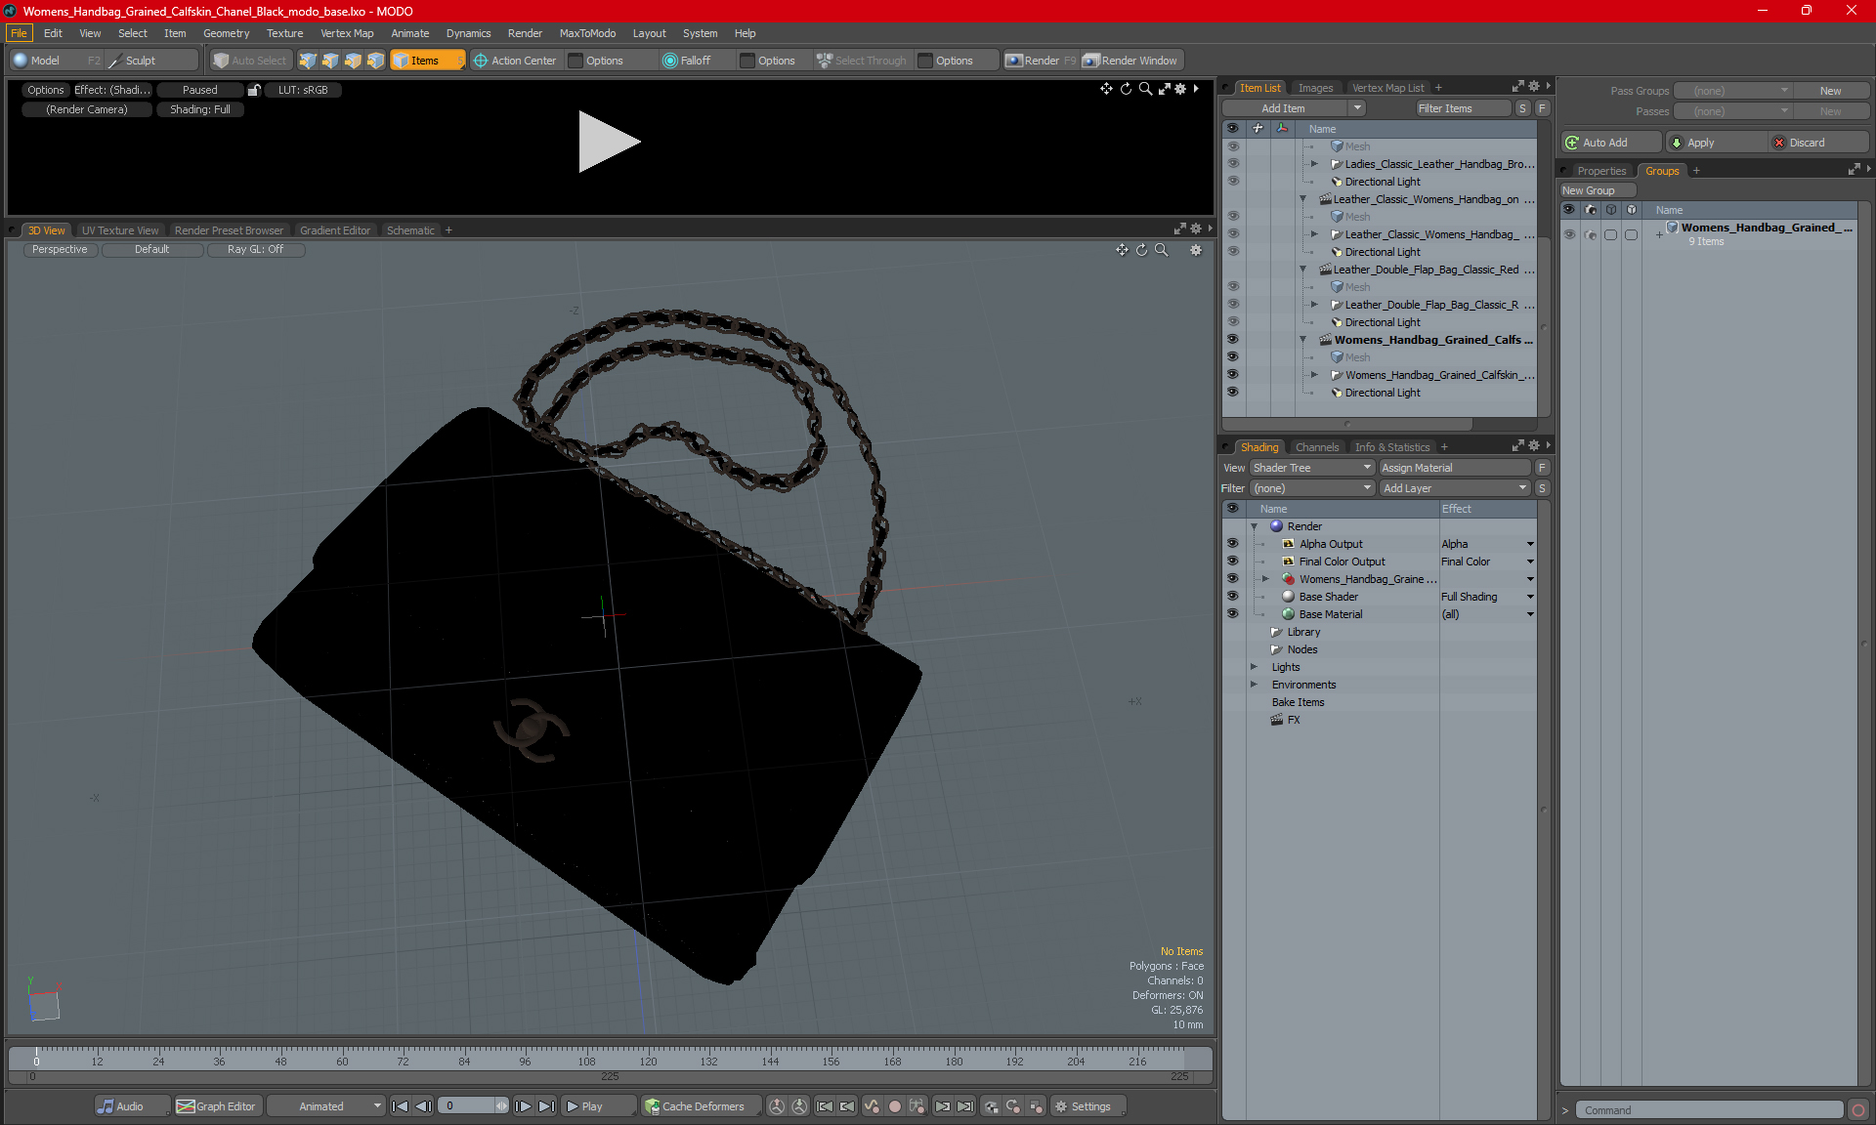Jump to next keyframe icon
The width and height of the screenshot is (1876, 1125).
point(942,1106)
